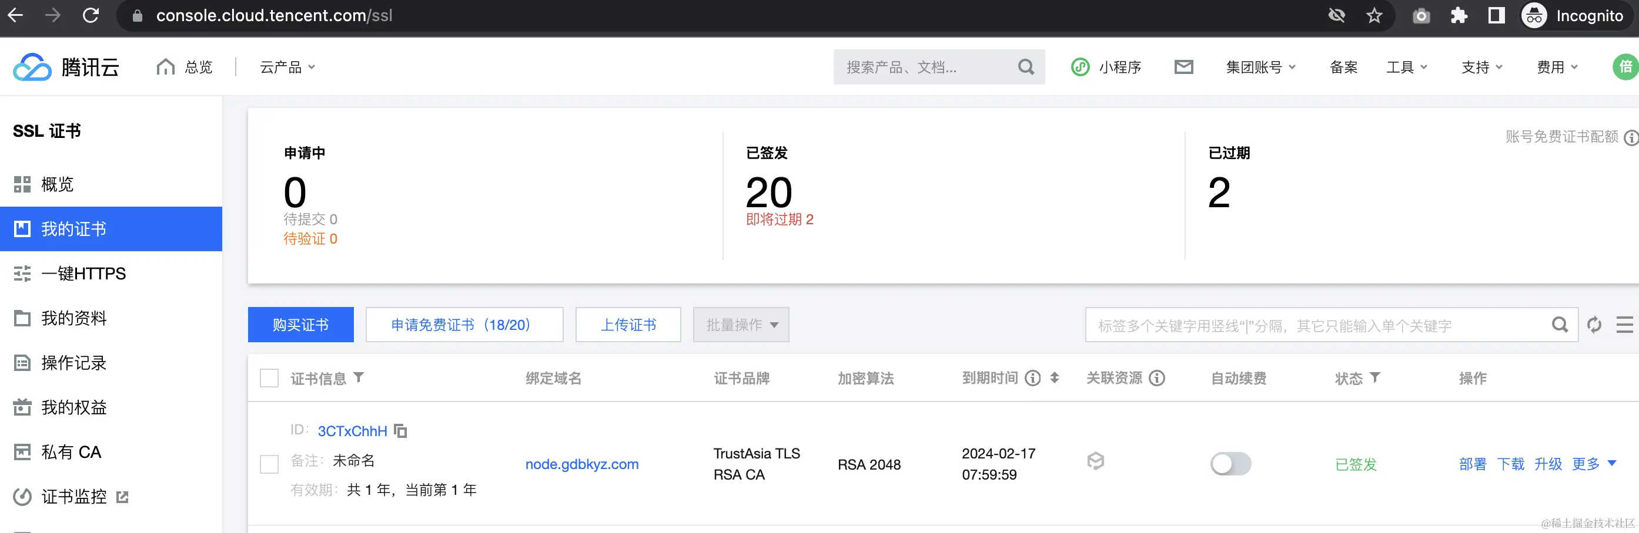Open the 工具 dropdown menu

[x=1407, y=67]
